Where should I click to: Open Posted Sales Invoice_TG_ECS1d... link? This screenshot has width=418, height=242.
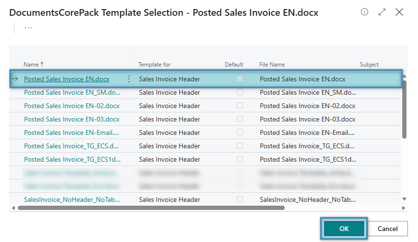pyautogui.click(x=72, y=159)
